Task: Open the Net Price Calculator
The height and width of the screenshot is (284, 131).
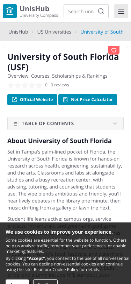Action: tap(88, 100)
